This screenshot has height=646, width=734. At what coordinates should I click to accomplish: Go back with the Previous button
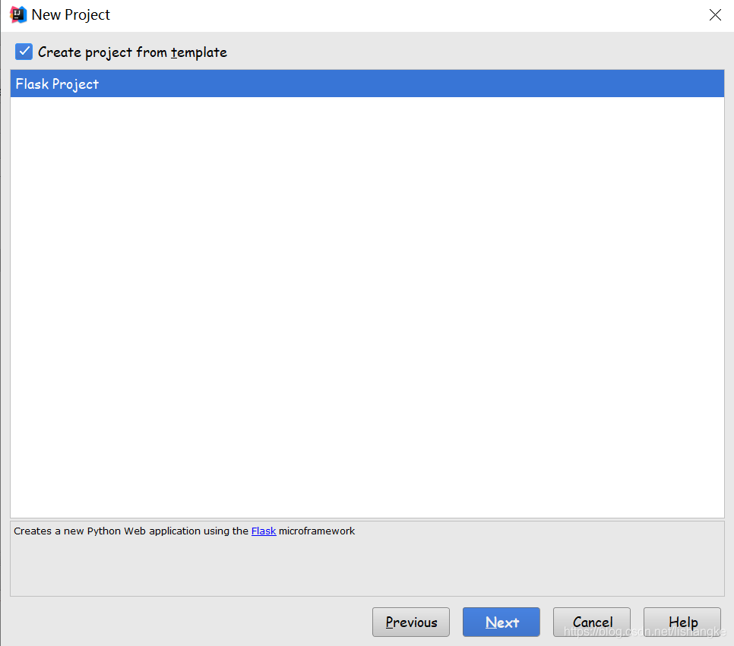pyautogui.click(x=411, y=622)
